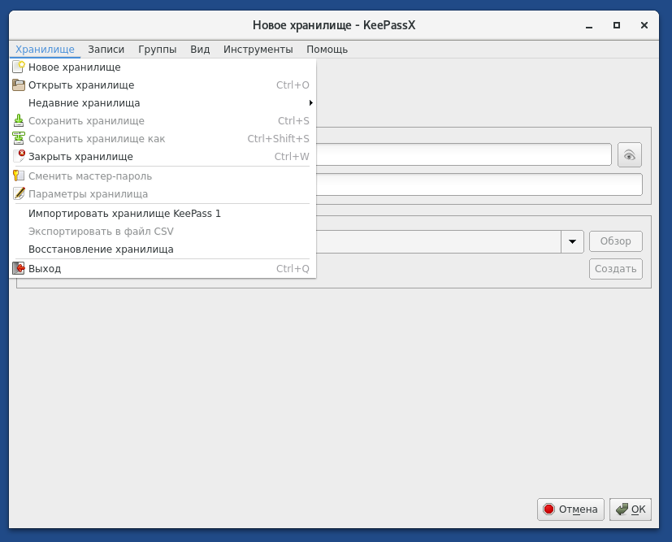
Task: Open the Записи menu
Action: (106, 50)
